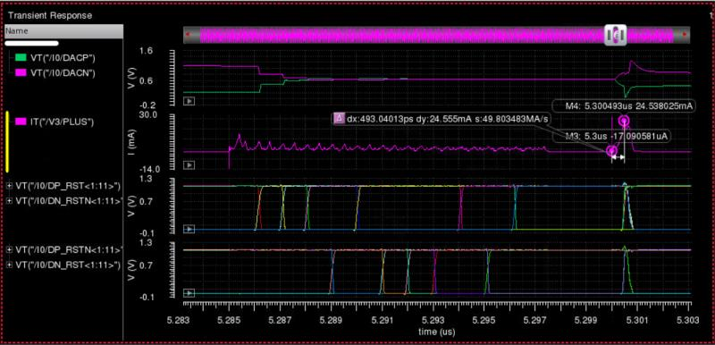715x345 pixels.
Task: Expand the VT("/I0/DN_RST<1:11>") bus
Action: click(11, 265)
